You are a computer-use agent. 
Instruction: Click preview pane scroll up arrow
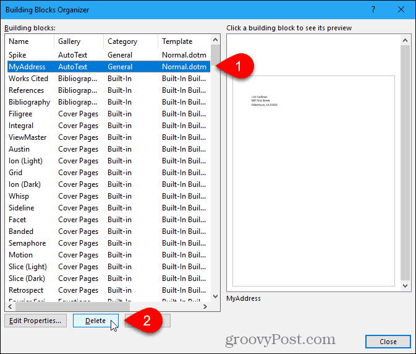405,40
